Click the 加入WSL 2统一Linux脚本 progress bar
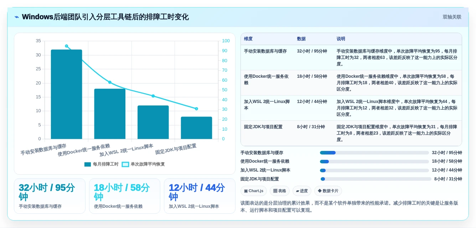Image resolution: width=476 pixels, height=228 pixels. [374, 170]
